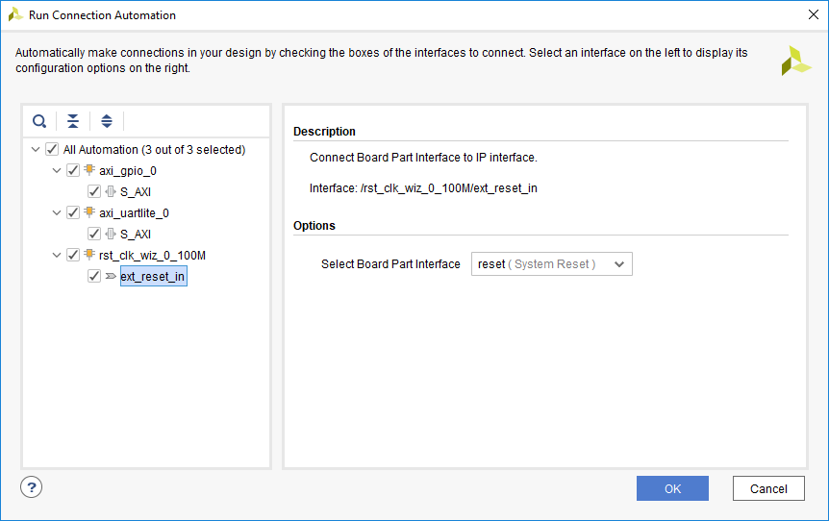Uncheck the ext_reset_in checkbox
This screenshot has width=829, height=521.
94,276
